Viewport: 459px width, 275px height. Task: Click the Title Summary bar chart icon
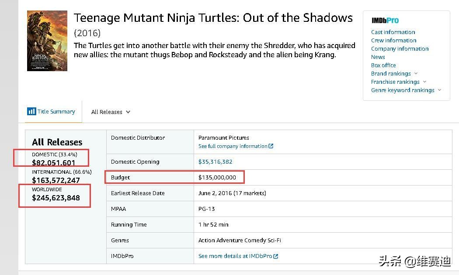pyautogui.click(x=31, y=111)
